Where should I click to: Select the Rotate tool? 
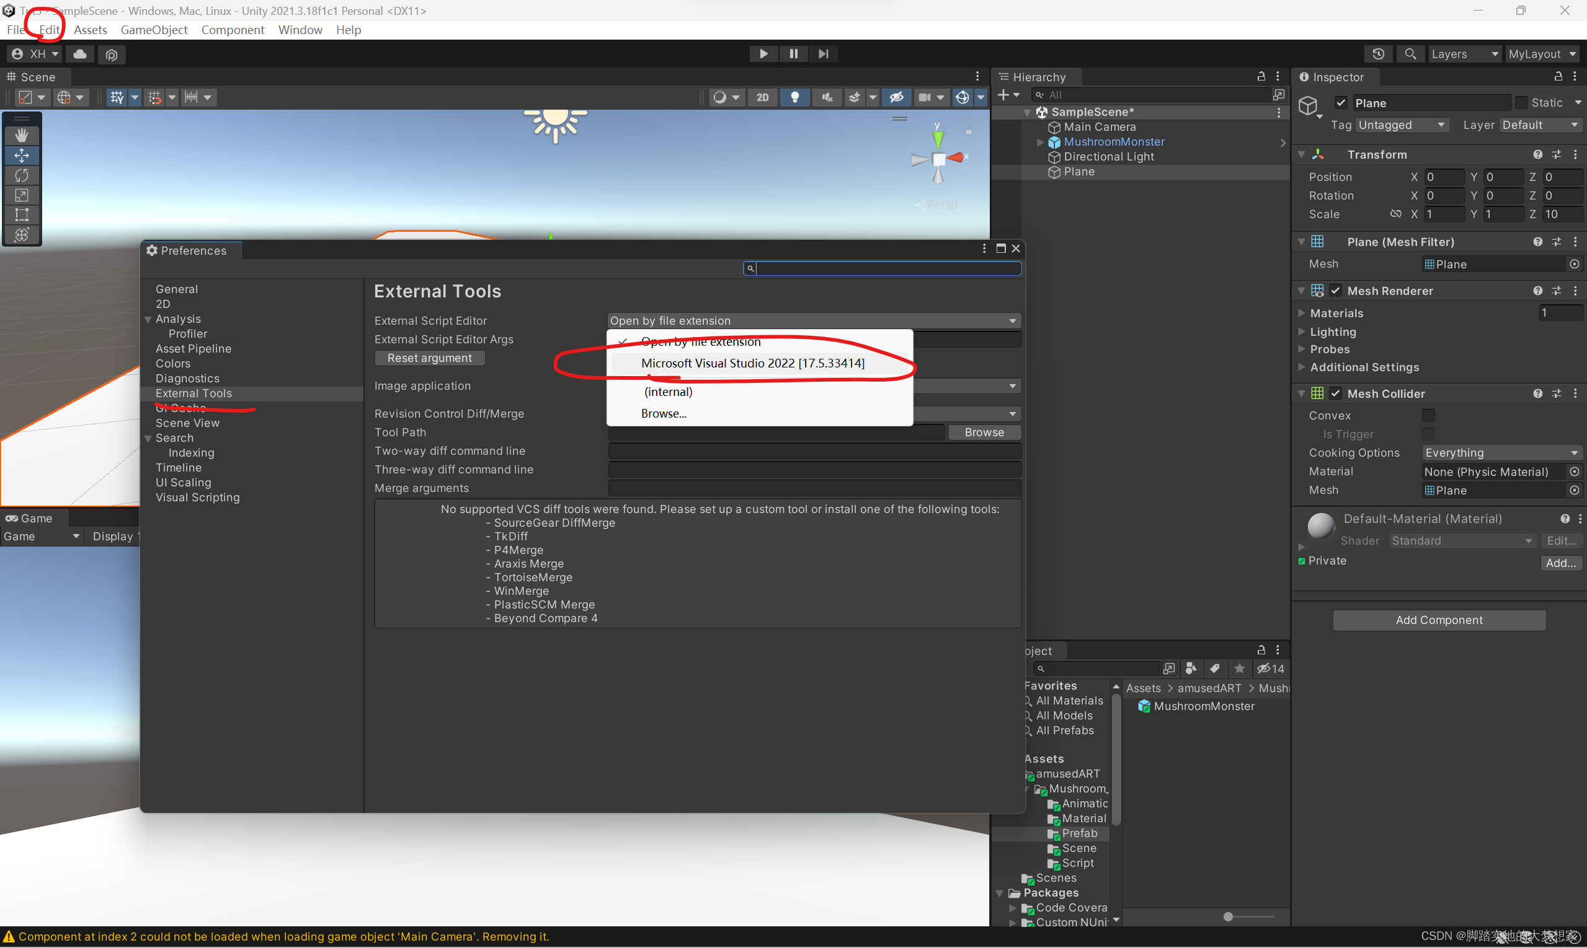tap(22, 175)
